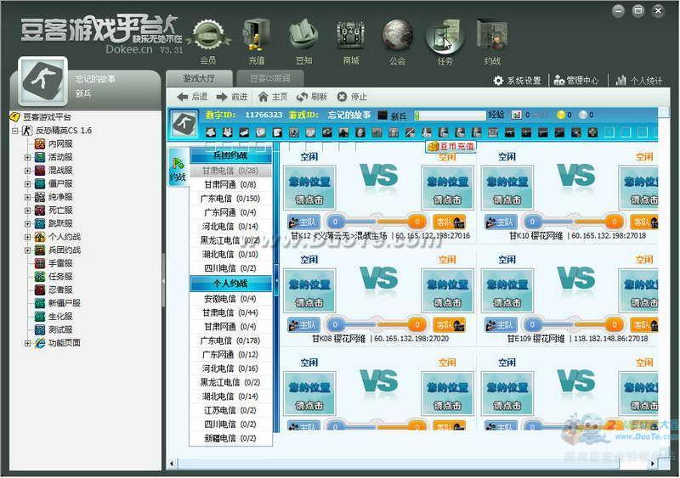The width and height of the screenshot is (680, 478).
Task: Select 广东电信 (0/150) server in list
Action: pos(229,199)
